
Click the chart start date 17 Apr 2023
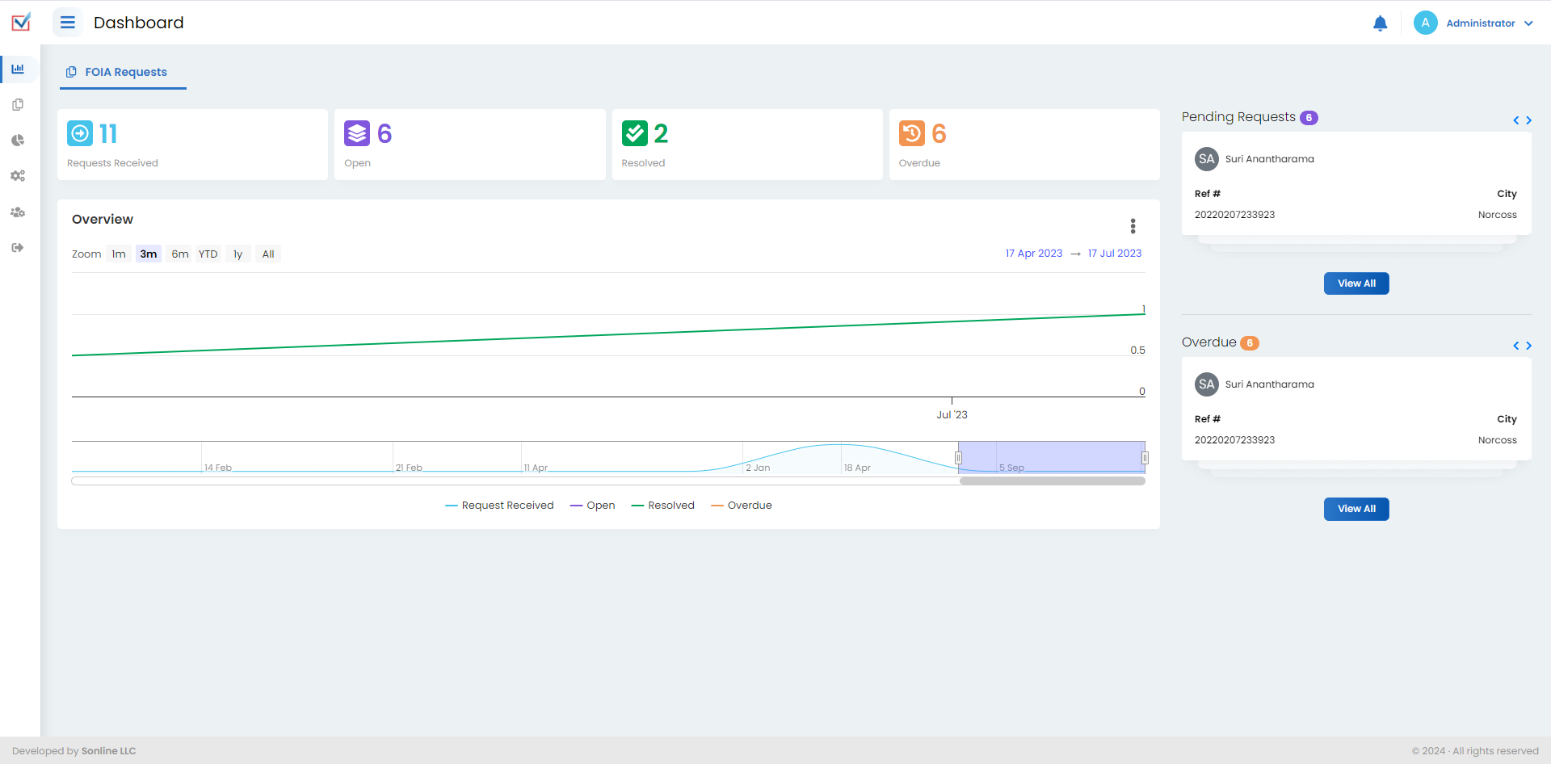click(x=1033, y=254)
